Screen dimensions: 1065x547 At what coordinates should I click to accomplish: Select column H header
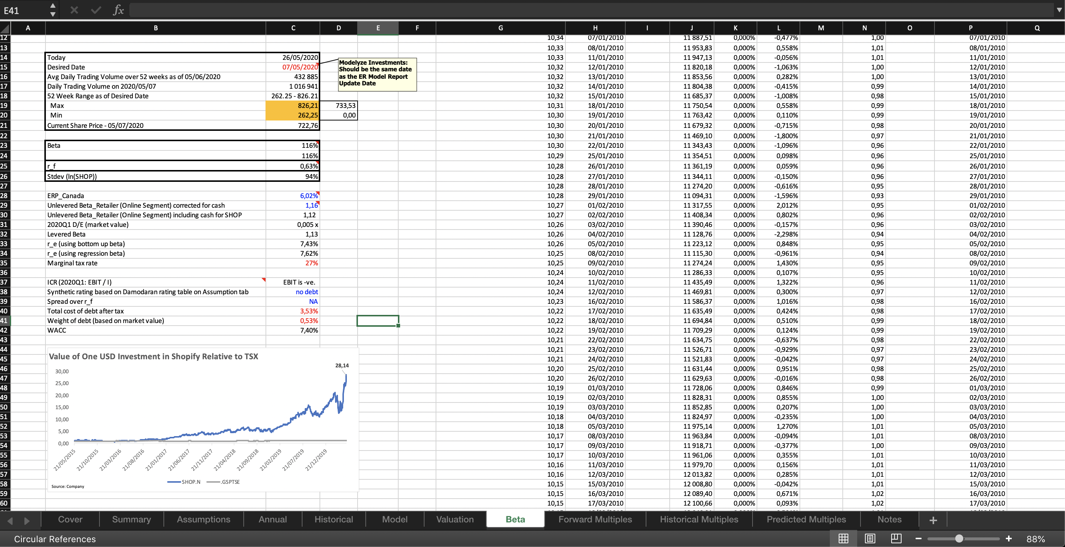[595, 28]
